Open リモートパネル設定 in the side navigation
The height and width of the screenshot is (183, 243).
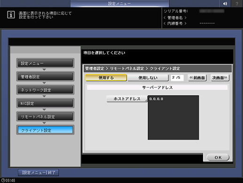click(x=45, y=116)
